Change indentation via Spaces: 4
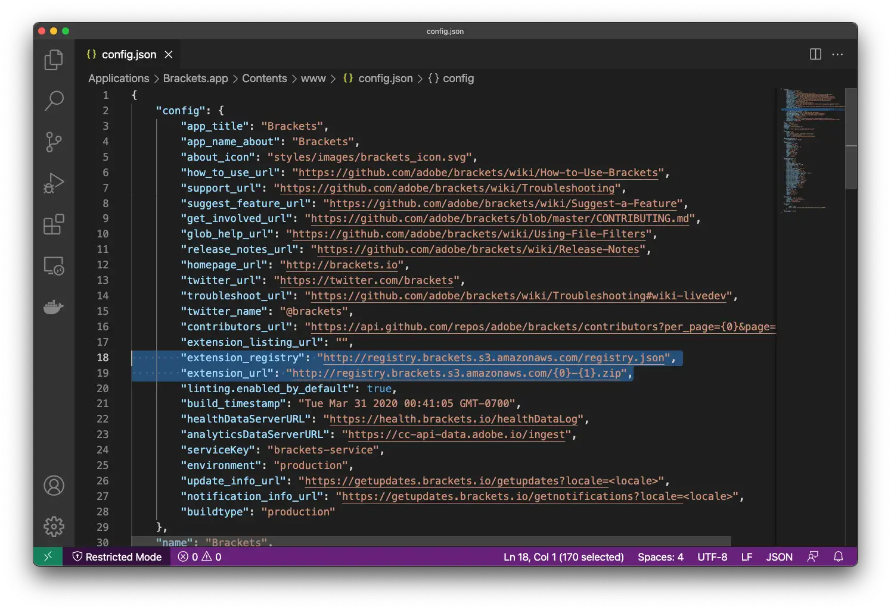This screenshot has width=891, height=610. (x=660, y=556)
